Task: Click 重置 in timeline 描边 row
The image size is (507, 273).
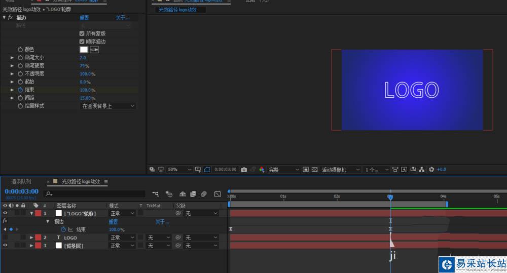Action: pyautogui.click(x=113, y=222)
